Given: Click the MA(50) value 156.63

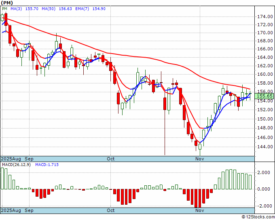Looking at the screenshot, I should coord(65,8).
